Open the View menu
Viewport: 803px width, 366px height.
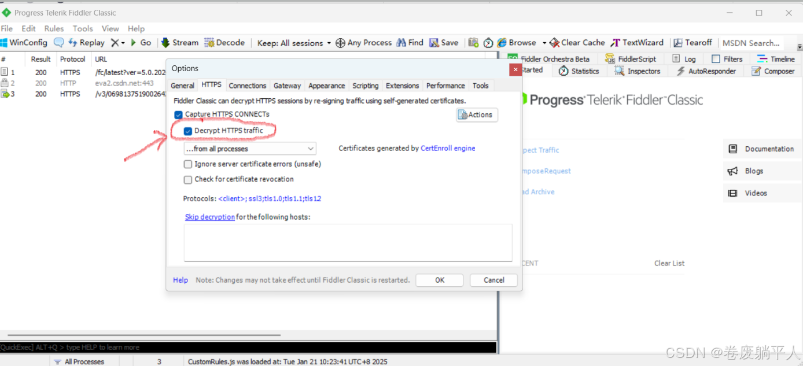click(x=110, y=28)
